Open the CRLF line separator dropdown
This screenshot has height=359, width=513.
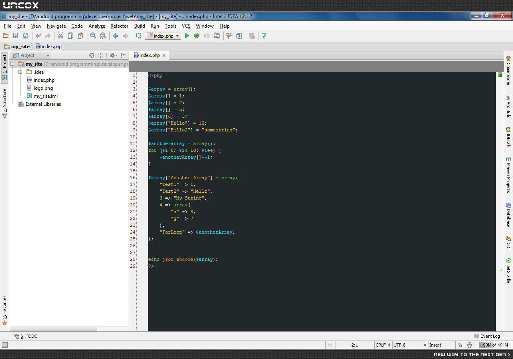(x=383, y=345)
